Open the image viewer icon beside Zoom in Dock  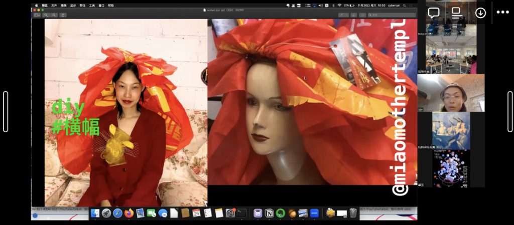(303, 213)
